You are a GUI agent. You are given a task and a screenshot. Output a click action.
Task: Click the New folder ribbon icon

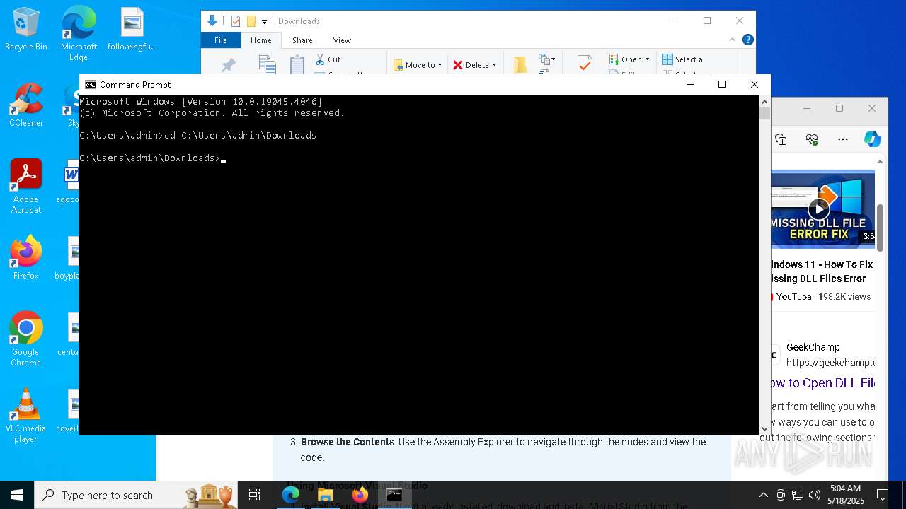pyautogui.click(x=520, y=65)
